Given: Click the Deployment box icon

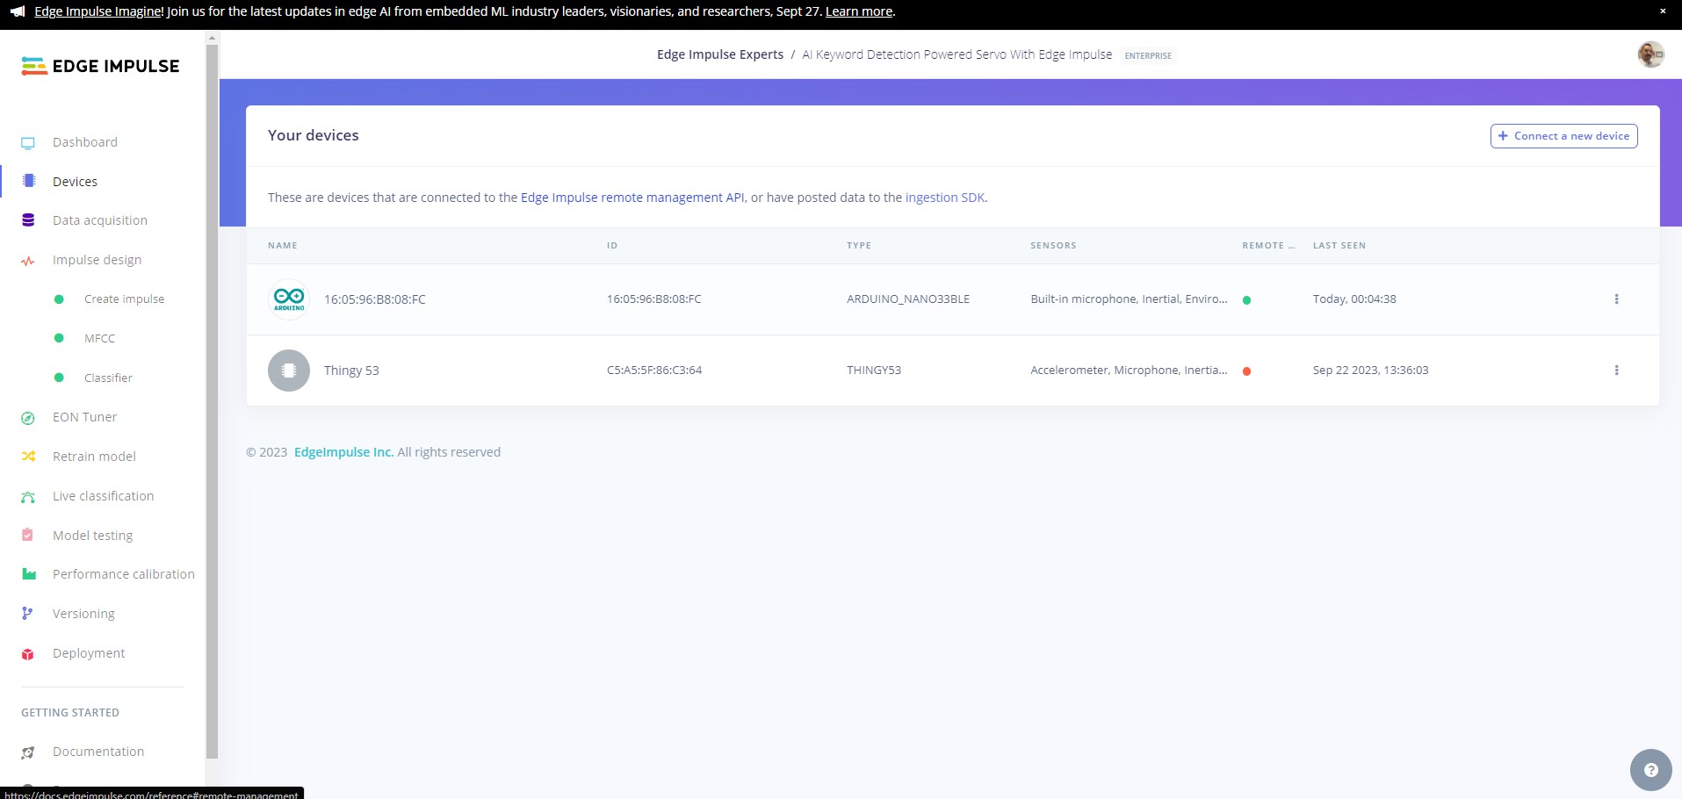Looking at the screenshot, I should tap(28, 654).
